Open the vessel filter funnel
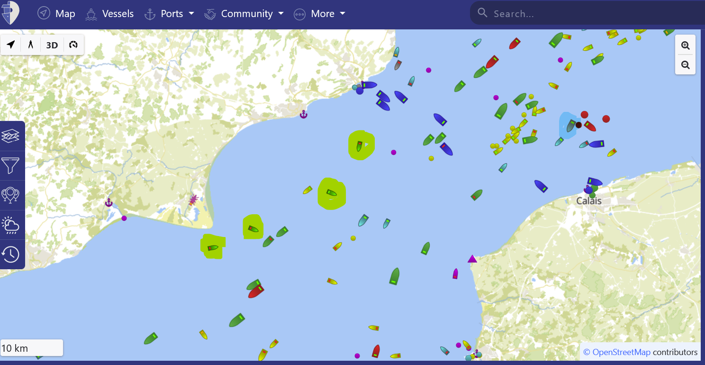Screen dimensions: 705x365 click(10, 165)
